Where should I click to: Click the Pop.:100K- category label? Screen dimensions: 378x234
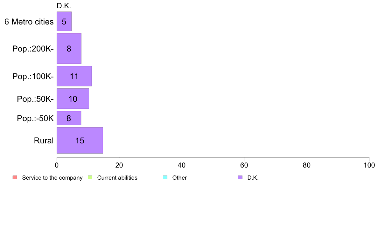click(33, 77)
